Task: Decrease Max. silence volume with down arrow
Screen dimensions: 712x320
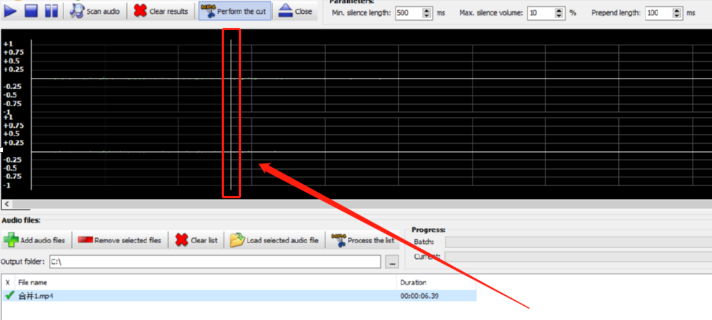Action: point(560,16)
